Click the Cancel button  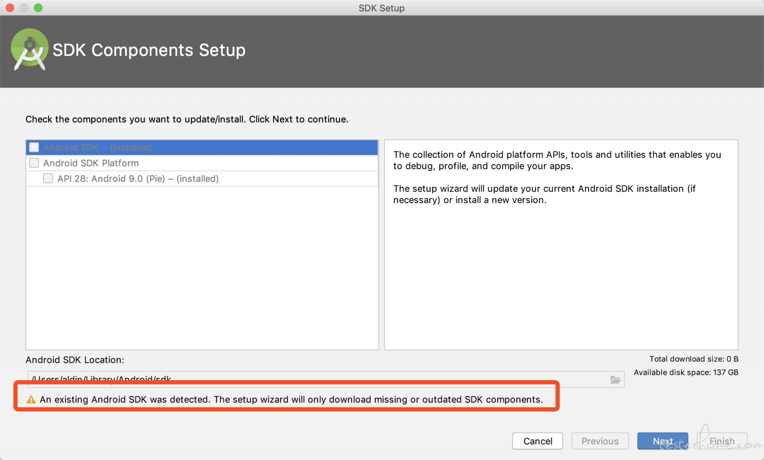(538, 441)
